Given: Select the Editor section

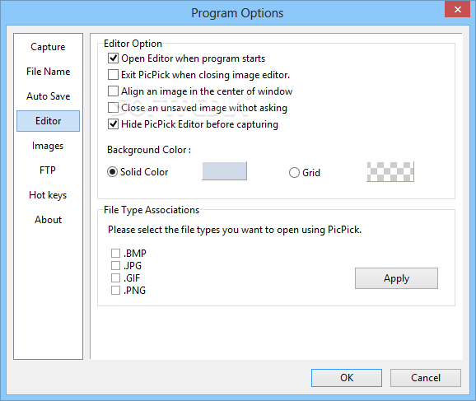Looking at the screenshot, I should (x=48, y=121).
